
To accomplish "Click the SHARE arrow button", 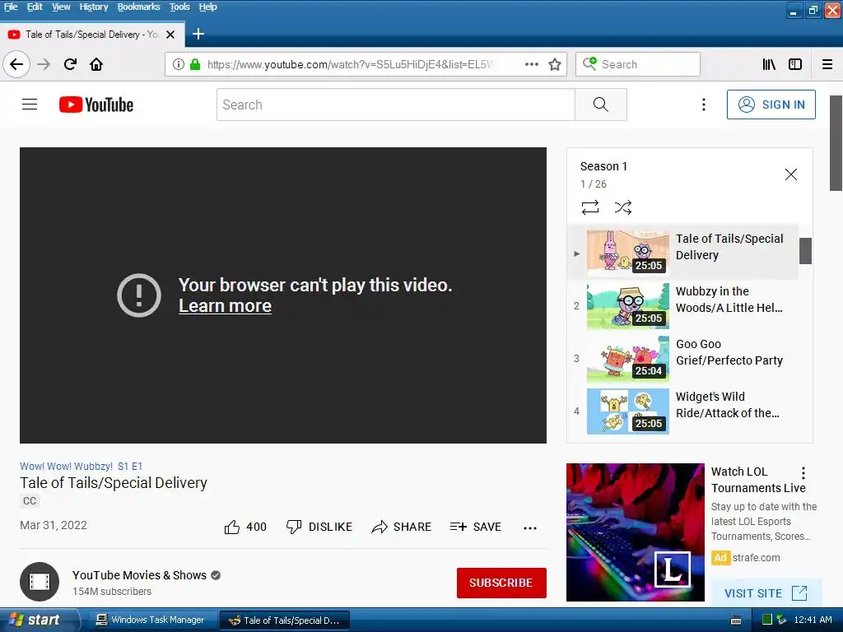I will point(402,527).
